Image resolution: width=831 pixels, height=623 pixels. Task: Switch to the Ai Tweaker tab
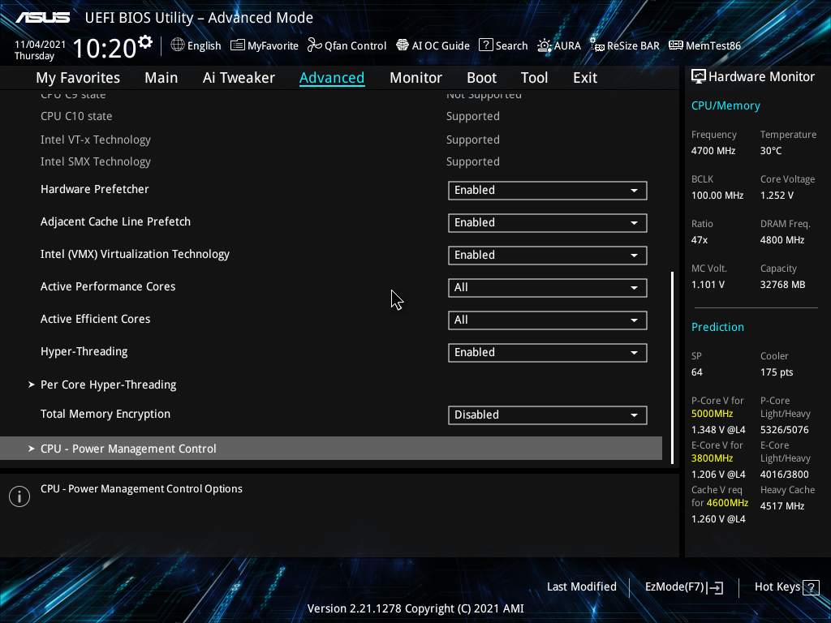(x=239, y=77)
